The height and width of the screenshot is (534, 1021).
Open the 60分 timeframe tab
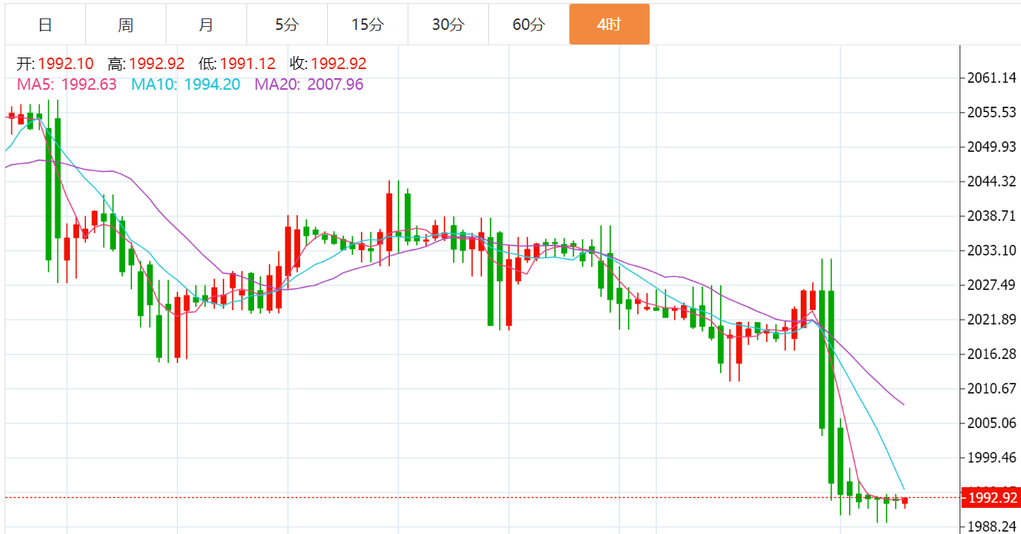[x=529, y=25]
